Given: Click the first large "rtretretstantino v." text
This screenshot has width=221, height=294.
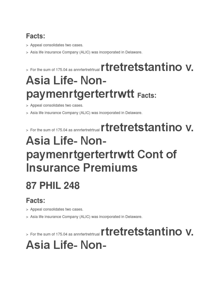Looking at the screenshot, I should [147, 67].
